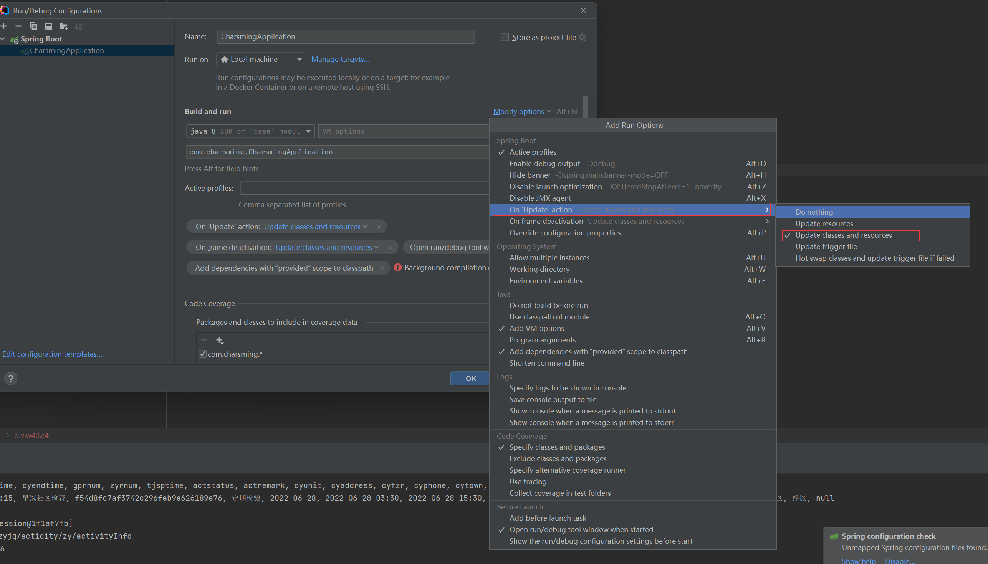Remove coverage entry with the minus icon
This screenshot has height=564, width=988.
204,340
